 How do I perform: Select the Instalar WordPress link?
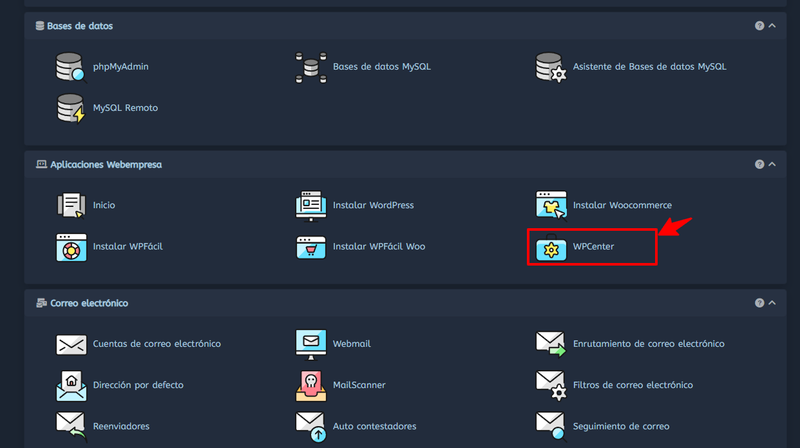pyautogui.click(x=374, y=206)
